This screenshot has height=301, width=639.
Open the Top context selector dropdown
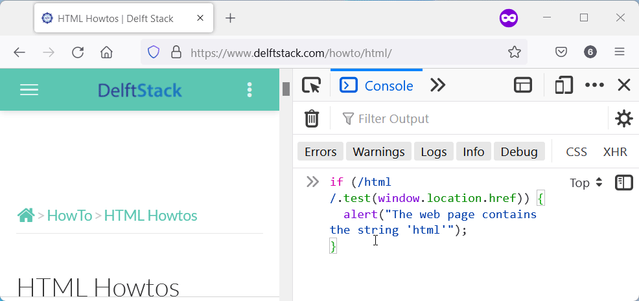586,183
